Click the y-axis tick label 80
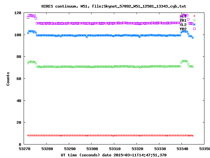 pyautogui.click(x=19, y=57)
